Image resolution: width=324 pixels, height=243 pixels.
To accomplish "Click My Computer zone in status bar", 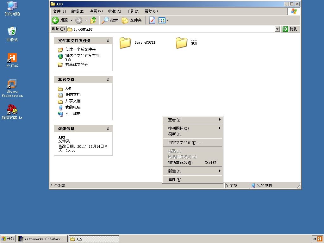I will click(275, 185).
